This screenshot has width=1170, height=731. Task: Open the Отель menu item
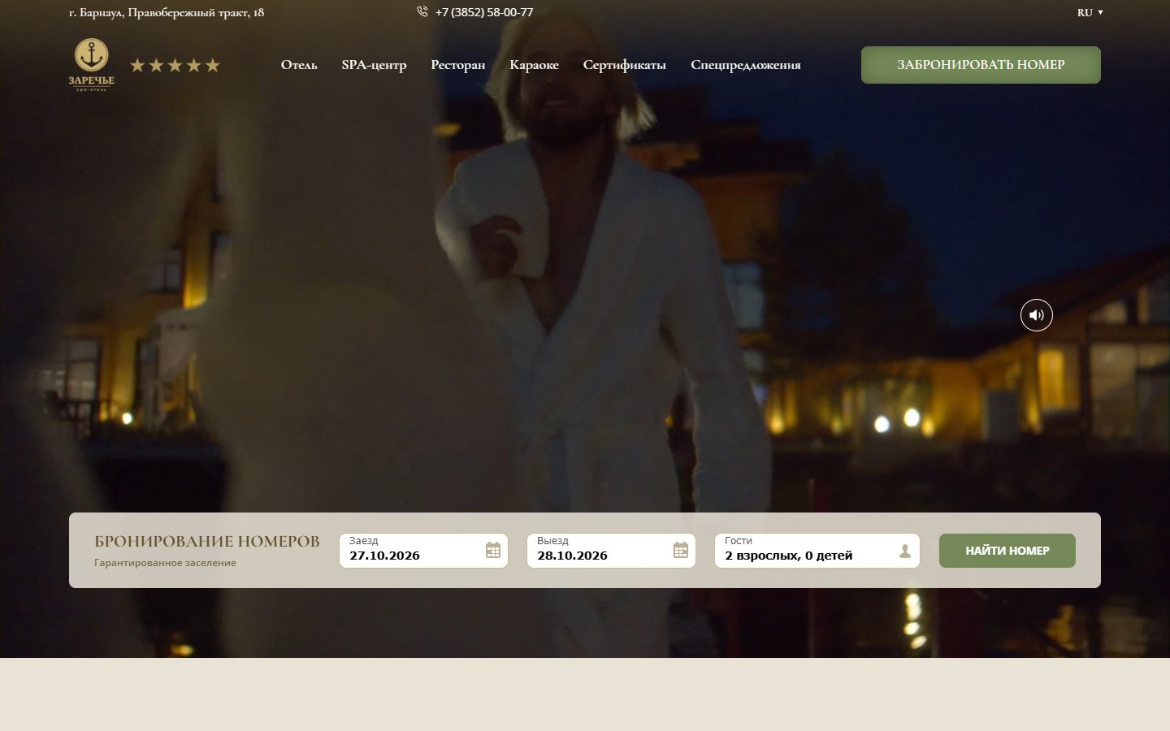[x=299, y=65]
